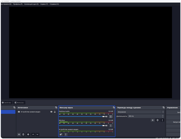Toggle lock on Устройство захвата видео source

pyautogui.click(x=55, y=112)
